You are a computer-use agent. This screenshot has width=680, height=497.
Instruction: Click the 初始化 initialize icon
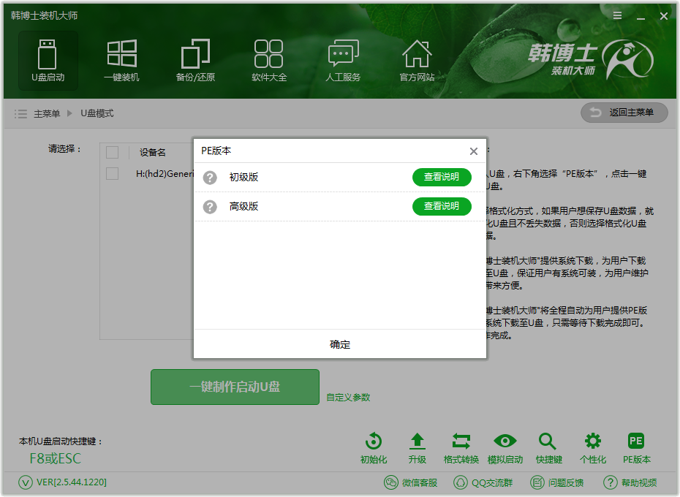tap(374, 441)
